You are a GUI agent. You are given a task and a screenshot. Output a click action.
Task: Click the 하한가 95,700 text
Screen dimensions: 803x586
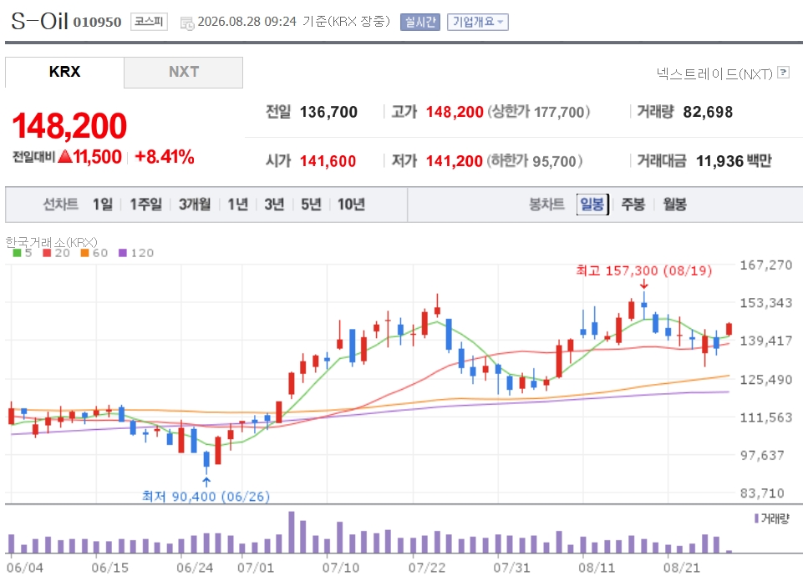pyautogui.click(x=535, y=161)
